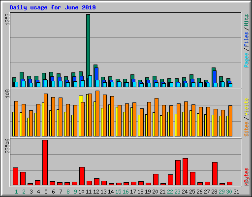Click green day label 8 on the x-axis
The height and width of the screenshot is (197, 252).
click(68, 192)
